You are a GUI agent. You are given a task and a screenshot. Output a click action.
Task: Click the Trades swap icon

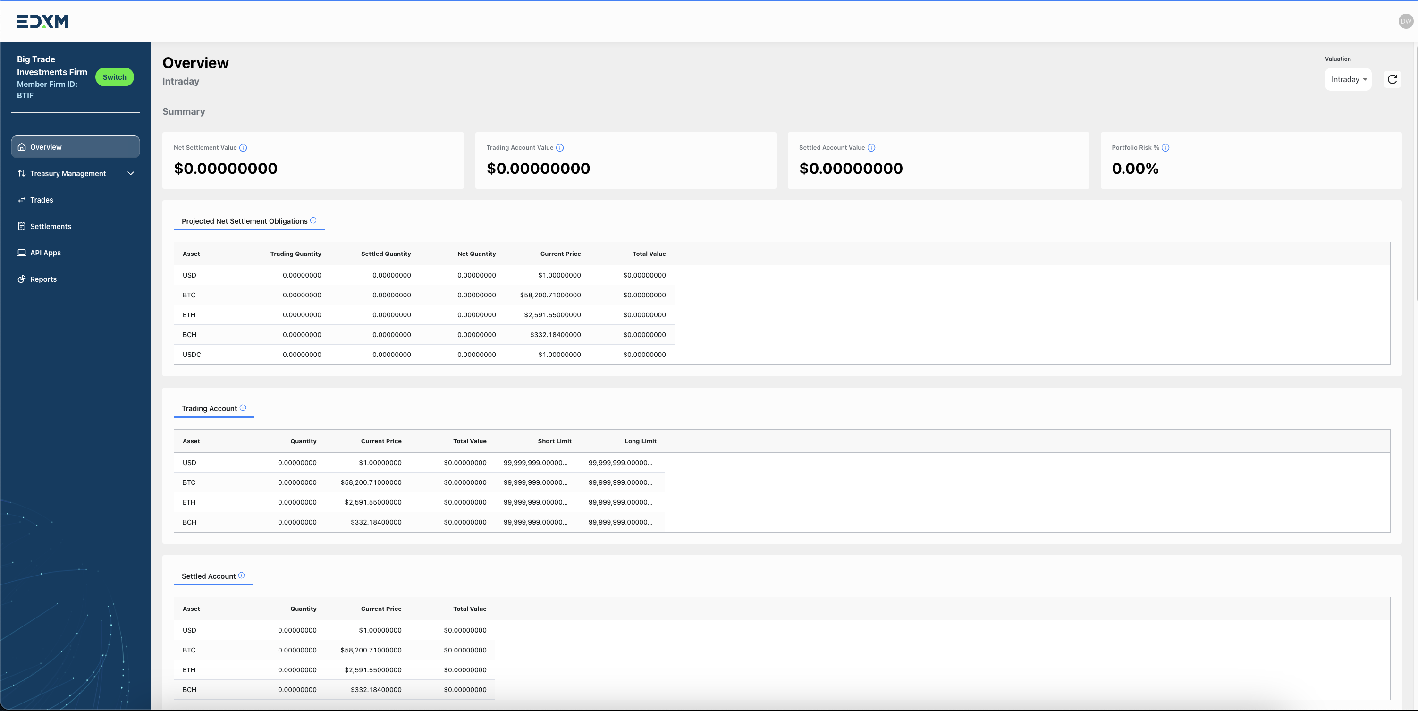(22, 200)
